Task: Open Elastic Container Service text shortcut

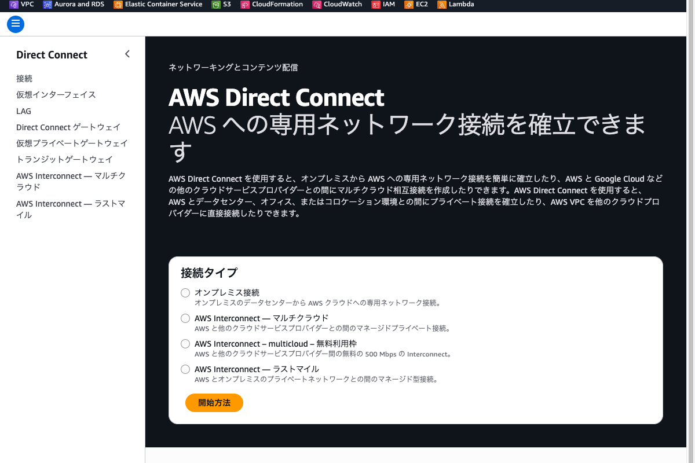Action: coord(164,5)
